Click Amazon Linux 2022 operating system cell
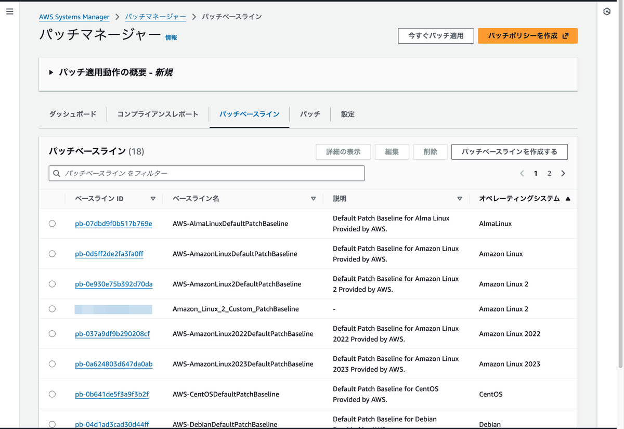The image size is (624, 429). click(x=510, y=334)
